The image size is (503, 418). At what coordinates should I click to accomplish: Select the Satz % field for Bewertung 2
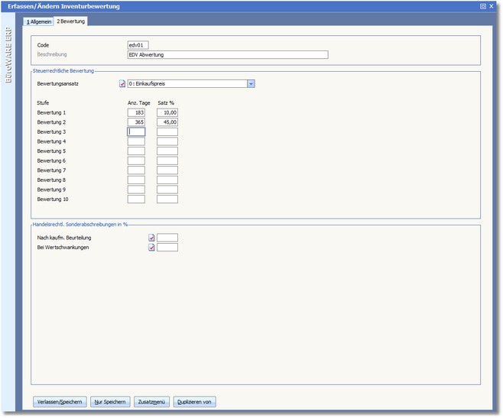pyautogui.click(x=167, y=122)
